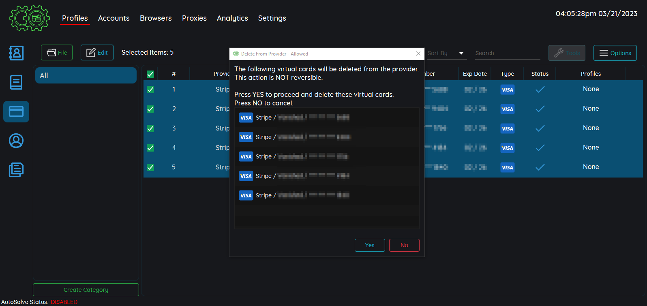Uncheck the checkbox for row 4

[150, 148]
